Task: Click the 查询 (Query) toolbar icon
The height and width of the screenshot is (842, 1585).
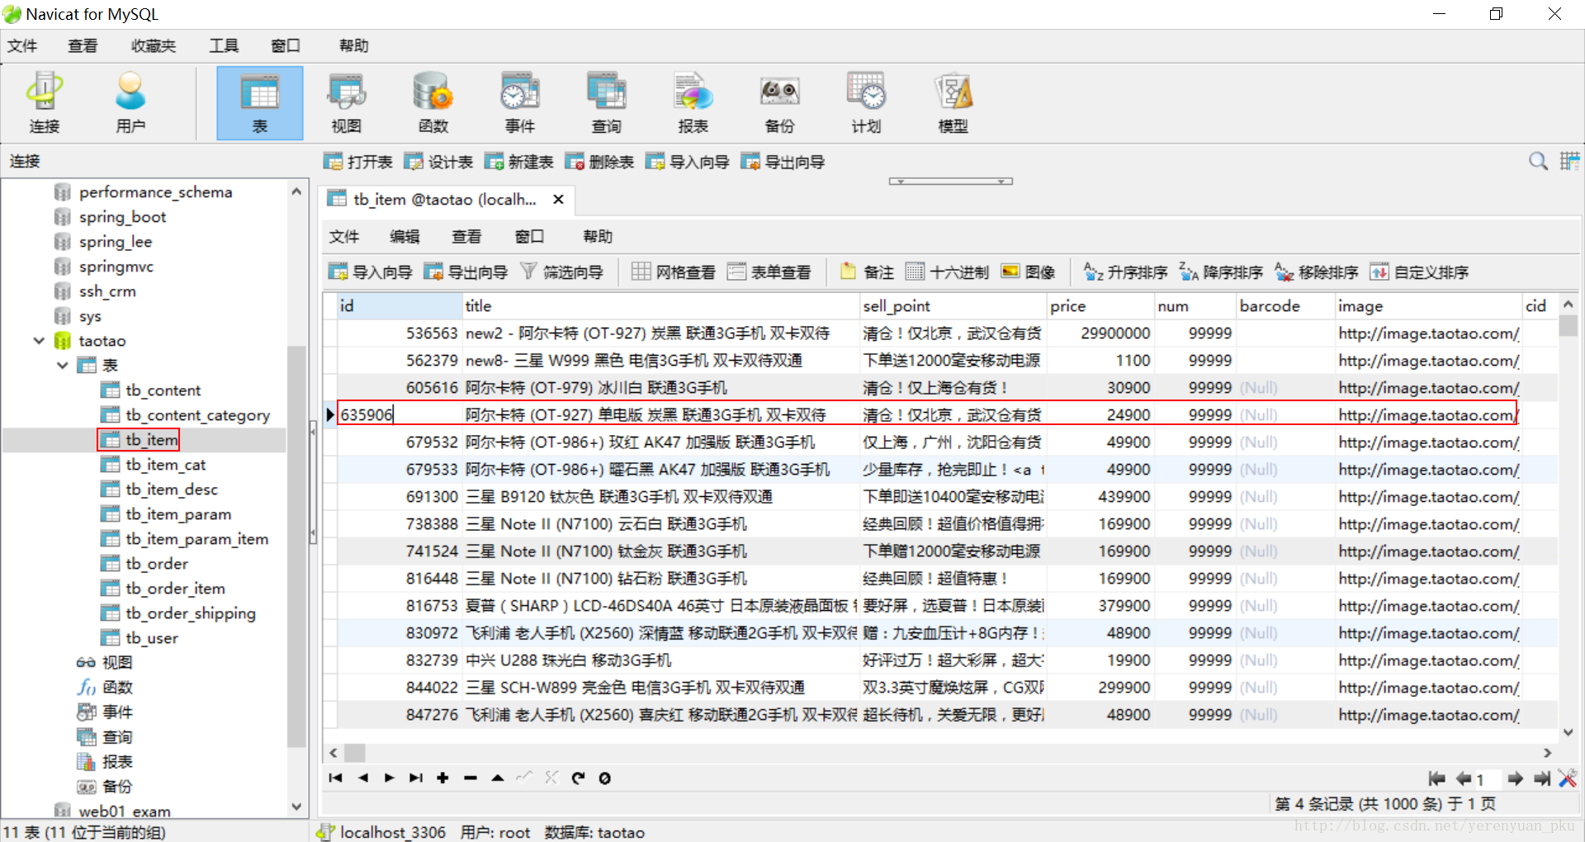Action: [607, 102]
